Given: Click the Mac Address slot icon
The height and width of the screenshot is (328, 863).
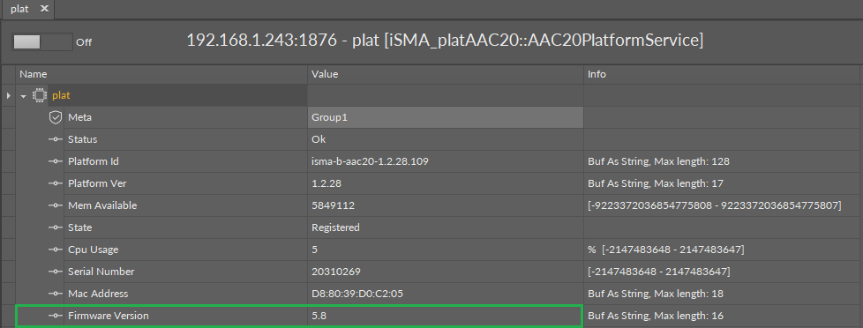Looking at the screenshot, I should click(x=55, y=294).
